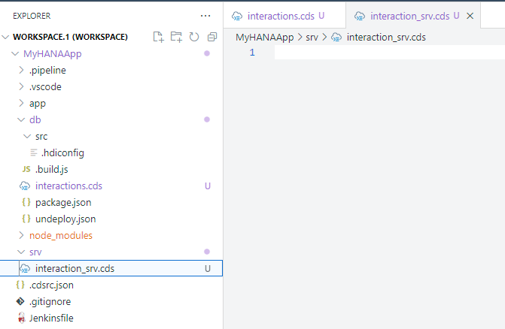This screenshot has height=329, width=505.
Task: Open Explorer views and more actions menu
Action: click(x=205, y=16)
